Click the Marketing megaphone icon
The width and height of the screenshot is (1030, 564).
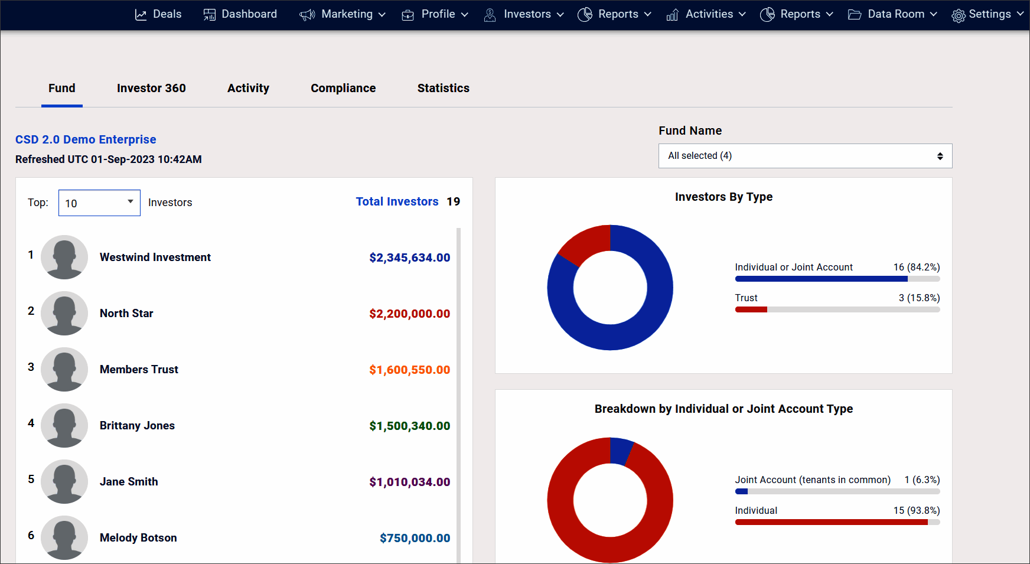(307, 15)
